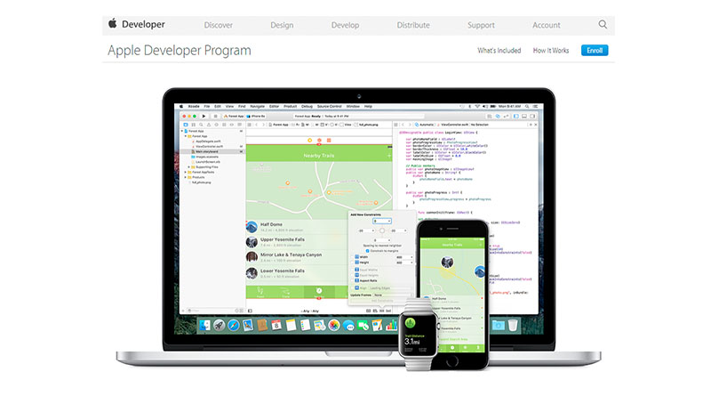Click the Xcode Stop button

coord(215,117)
